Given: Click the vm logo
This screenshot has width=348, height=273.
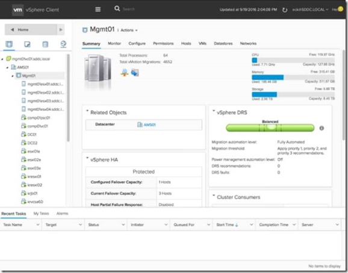Looking at the screenshot, I should [17, 10].
